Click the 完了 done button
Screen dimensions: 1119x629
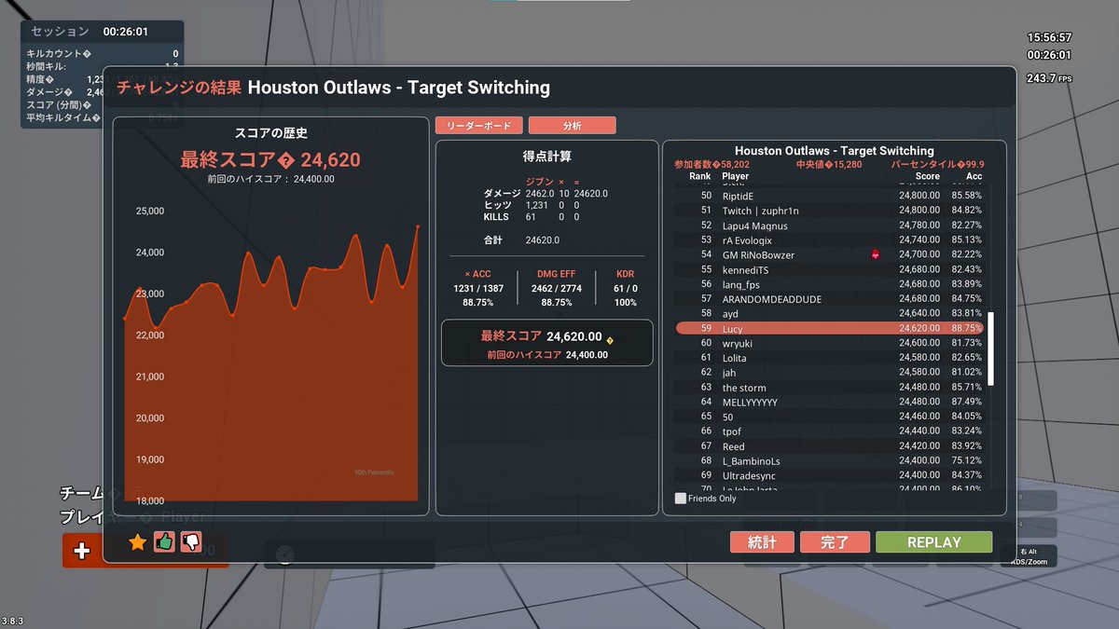tap(835, 542)
